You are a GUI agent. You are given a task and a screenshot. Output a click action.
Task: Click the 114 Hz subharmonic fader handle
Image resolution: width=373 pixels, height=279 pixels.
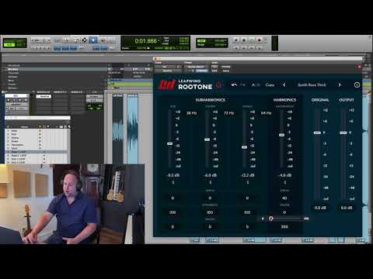click(x=244, y=147)
